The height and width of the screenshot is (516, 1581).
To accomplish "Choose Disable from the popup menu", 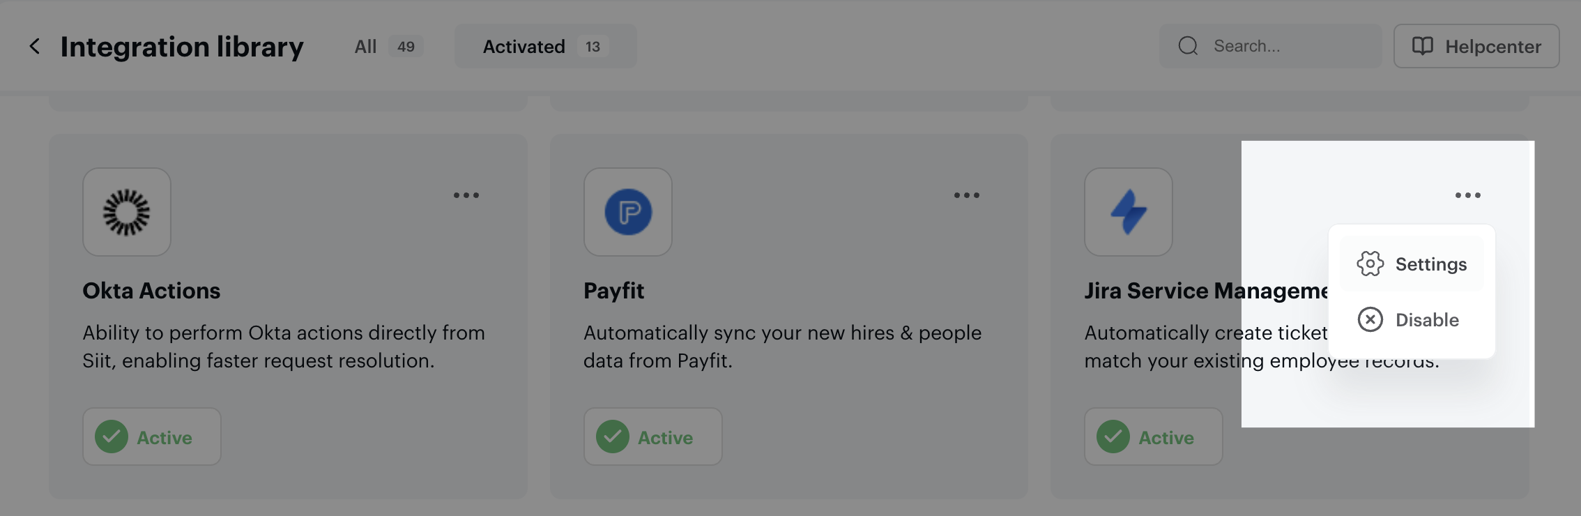I will [1412, 319].
